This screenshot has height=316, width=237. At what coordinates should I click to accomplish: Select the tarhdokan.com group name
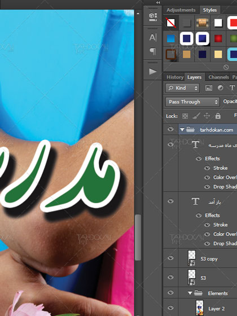tap(217, 130)
